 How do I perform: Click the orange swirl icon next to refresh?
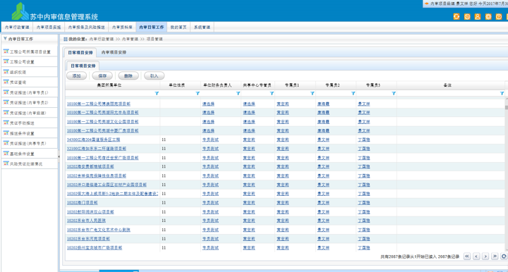[x=467, y=16]
